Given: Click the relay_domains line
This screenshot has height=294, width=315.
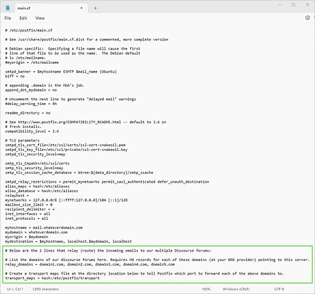Looking at the screenshot, I should tap(90, 265).
